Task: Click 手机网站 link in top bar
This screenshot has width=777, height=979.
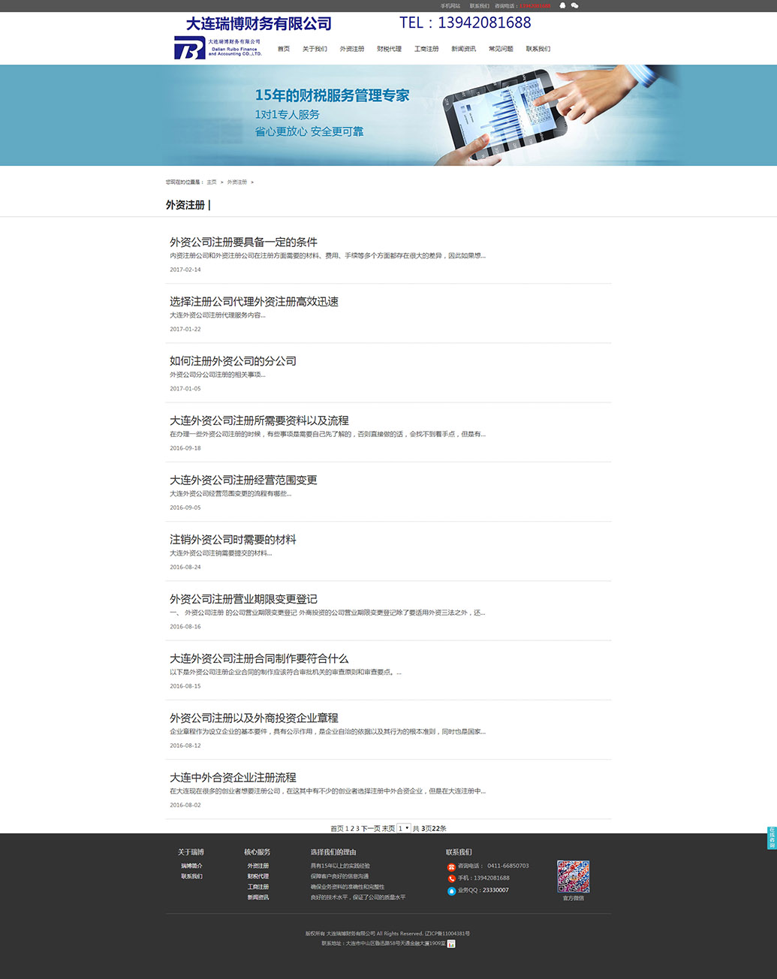Action: (450, 6)
